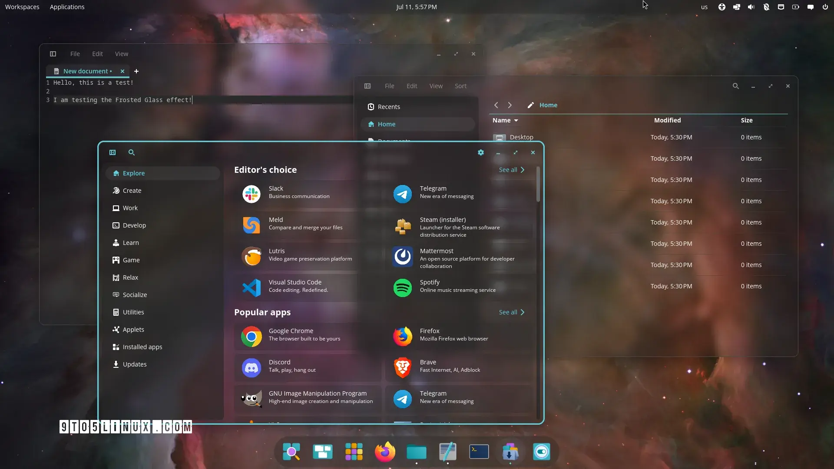Select the Learn category

[162, 243]
